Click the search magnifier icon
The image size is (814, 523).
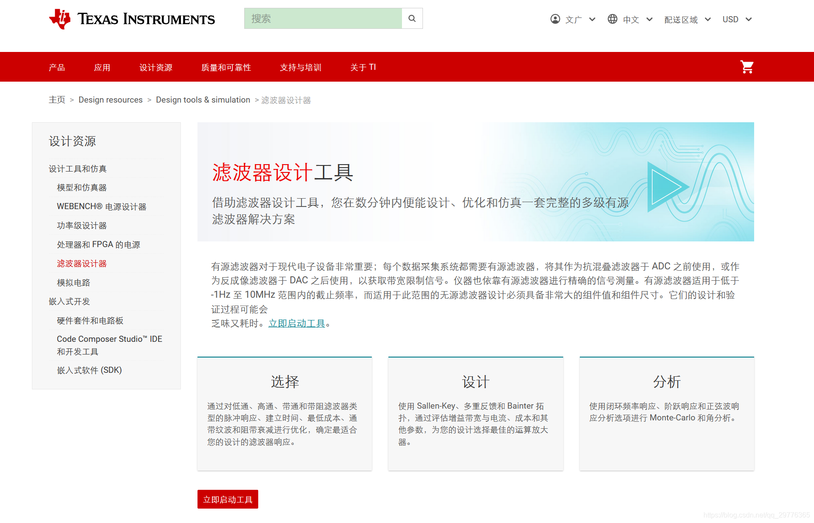click(x=412, y=18)
